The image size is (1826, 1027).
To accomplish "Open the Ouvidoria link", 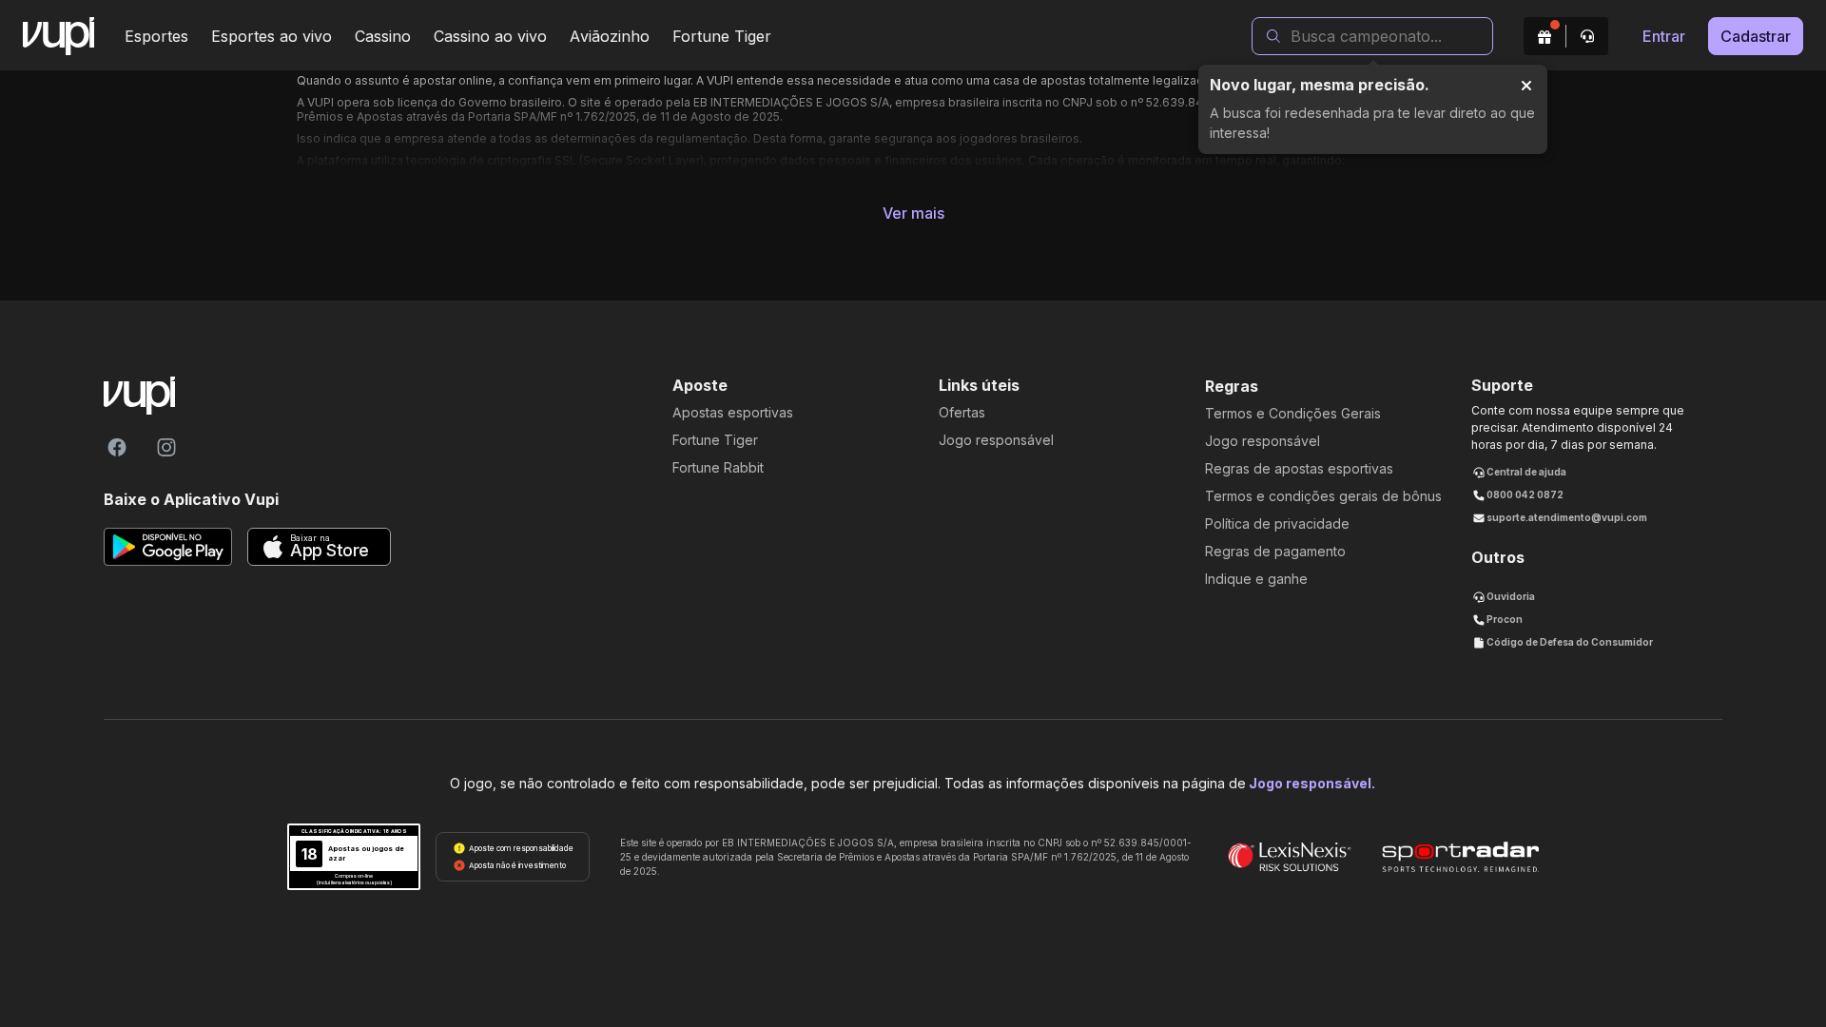I will pyautogui.click(x=1504, y=597).
